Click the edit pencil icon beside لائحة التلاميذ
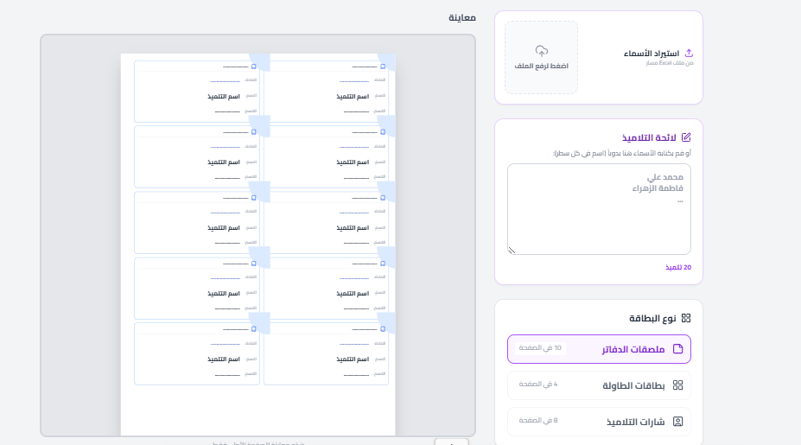 coord(686,137)
